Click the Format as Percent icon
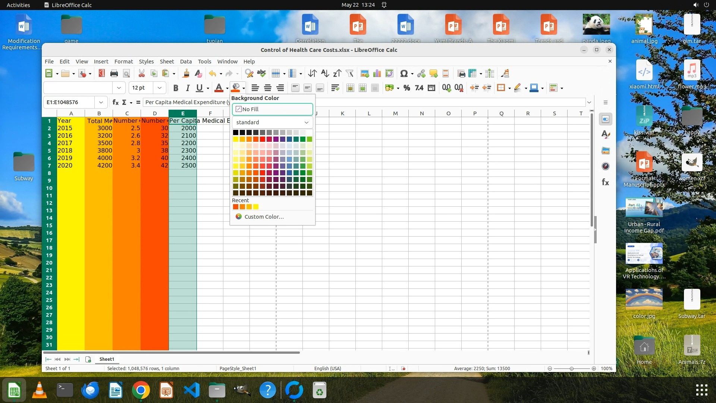716x403 pixels. point(407,88)
